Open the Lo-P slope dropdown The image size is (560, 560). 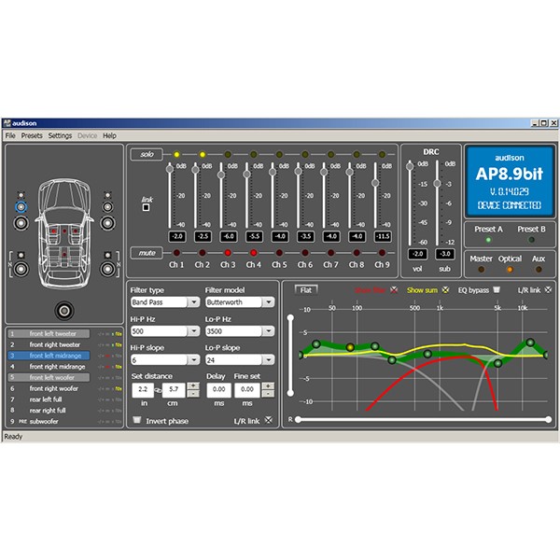(239, 360)
